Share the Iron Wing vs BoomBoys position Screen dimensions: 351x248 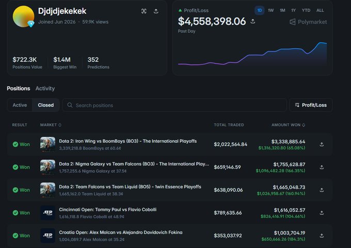click(322, 144)
